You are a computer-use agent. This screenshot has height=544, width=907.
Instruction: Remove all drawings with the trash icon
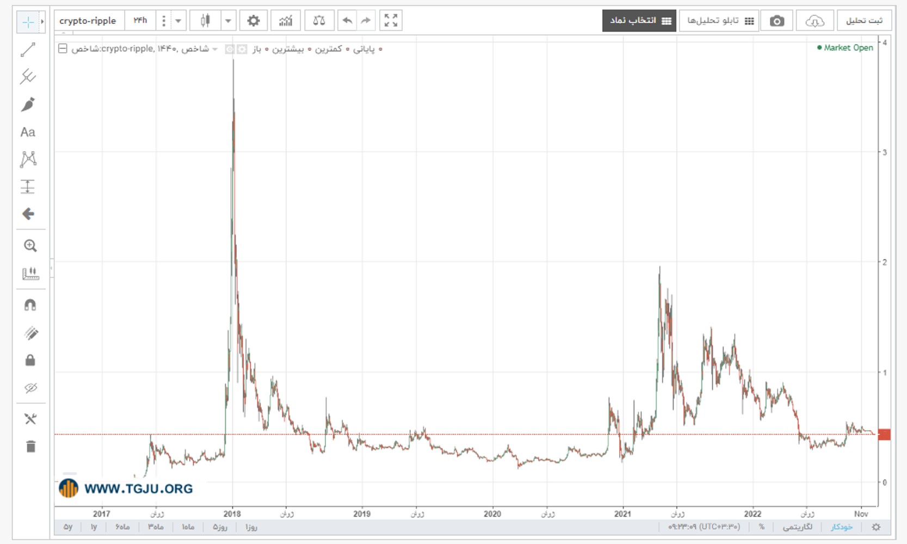point(30,447)
